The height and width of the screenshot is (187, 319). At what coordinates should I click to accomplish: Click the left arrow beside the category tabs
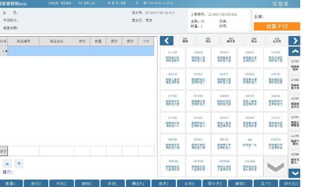click(166, 41)
